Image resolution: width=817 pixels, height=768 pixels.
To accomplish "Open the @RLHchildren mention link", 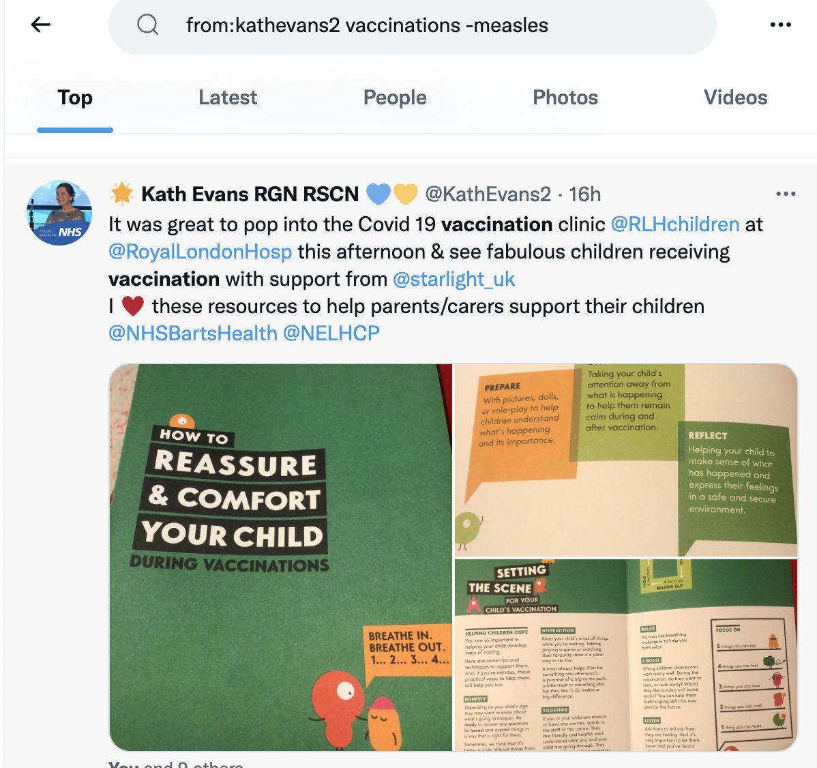I will (x=674, y=224).
